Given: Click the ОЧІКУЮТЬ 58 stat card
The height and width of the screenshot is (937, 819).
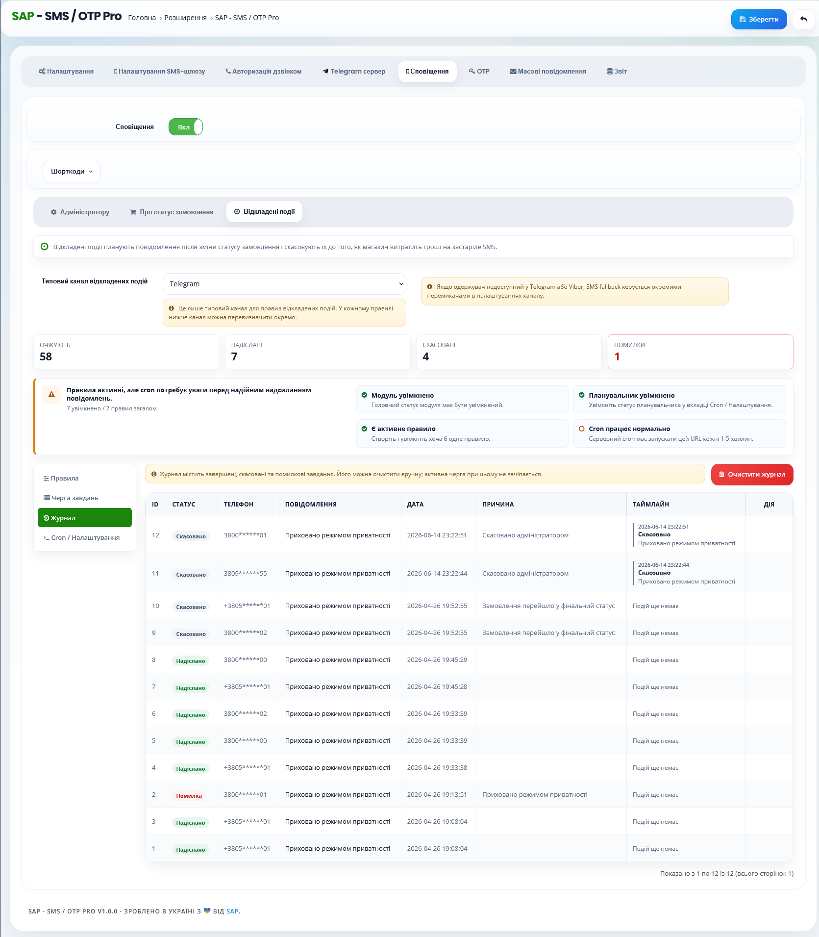Looking at the screenshot, I should [x=126, y=352].
